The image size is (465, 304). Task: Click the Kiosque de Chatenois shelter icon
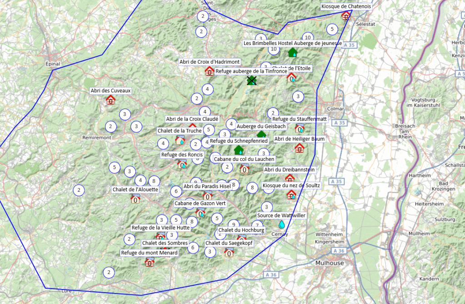pos(346,16)
